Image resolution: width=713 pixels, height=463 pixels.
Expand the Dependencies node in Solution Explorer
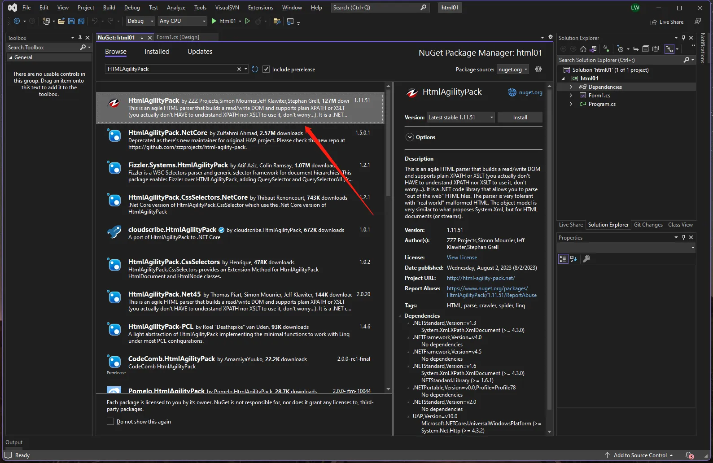(x=571, y=87)
